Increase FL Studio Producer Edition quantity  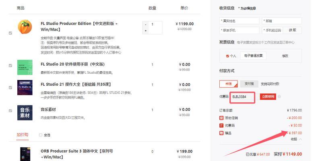coord(146,31)
